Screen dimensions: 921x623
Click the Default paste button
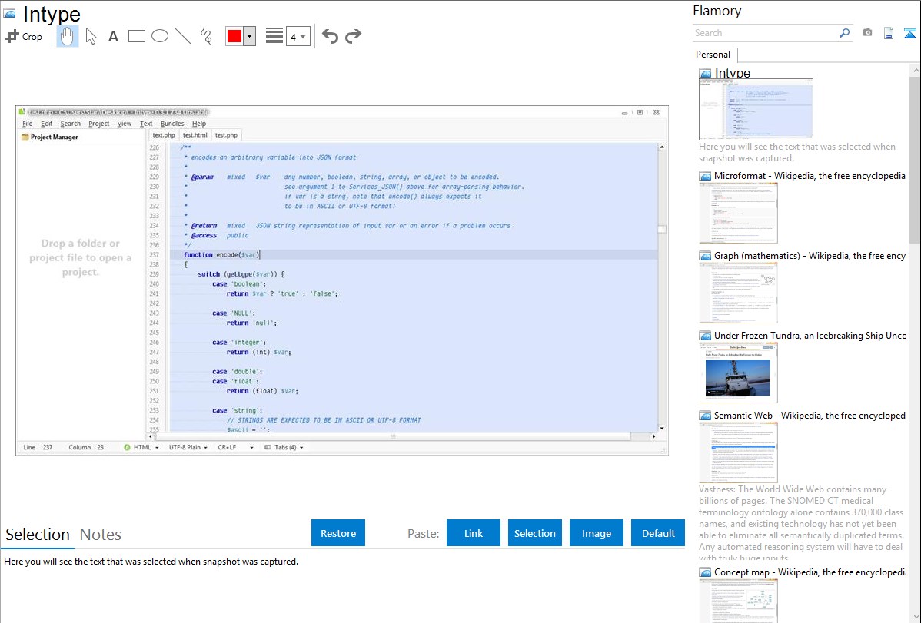[658, 533]
